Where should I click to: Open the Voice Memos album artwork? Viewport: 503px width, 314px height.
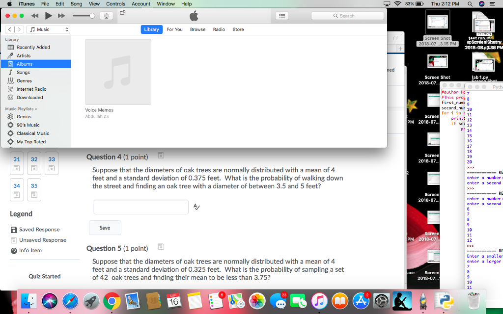[118, 72]
